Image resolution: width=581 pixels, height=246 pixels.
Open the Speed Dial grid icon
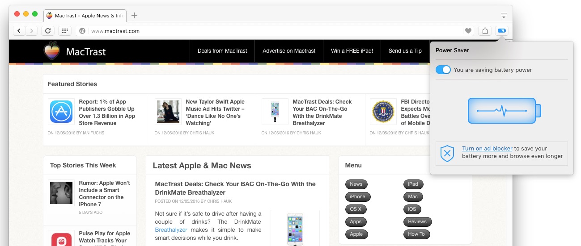[x=65, y=31]
